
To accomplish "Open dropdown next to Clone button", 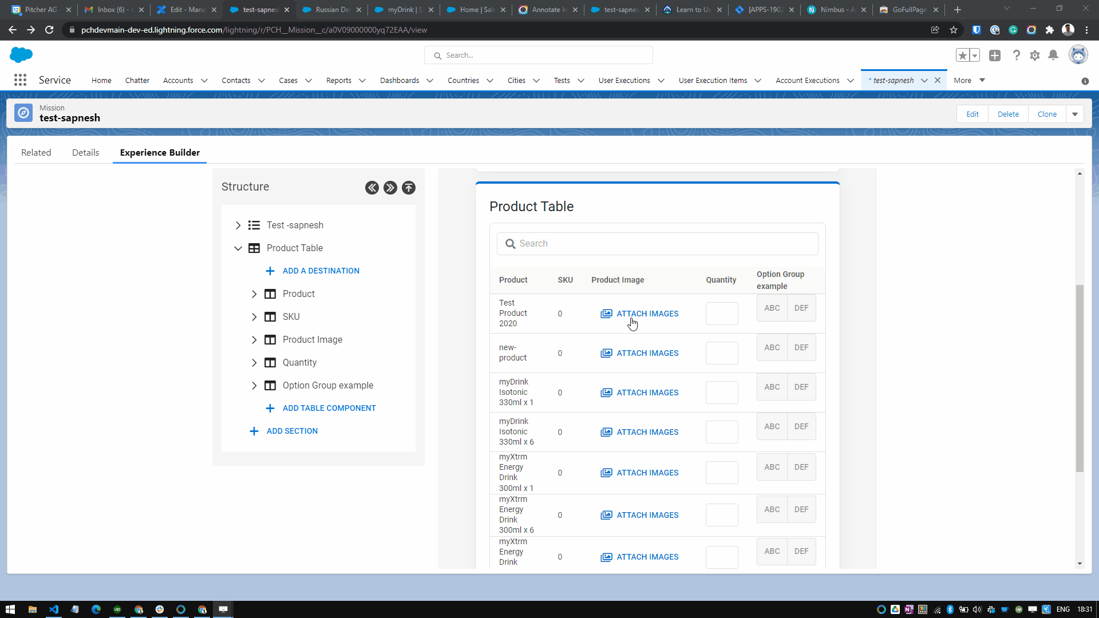I will [x=1075, y=114].
